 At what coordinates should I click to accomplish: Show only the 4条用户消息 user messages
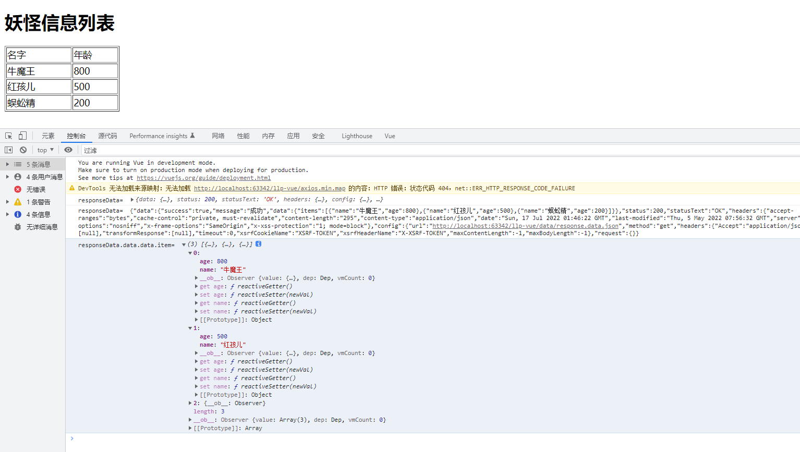point(17,176)
